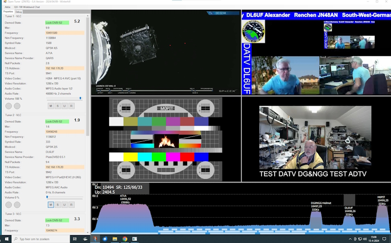The height and width of the screenshot is (243, 391).
Task: Click Tuner 3 Lock DVB-S2 demod state
Action: point(57,221)
